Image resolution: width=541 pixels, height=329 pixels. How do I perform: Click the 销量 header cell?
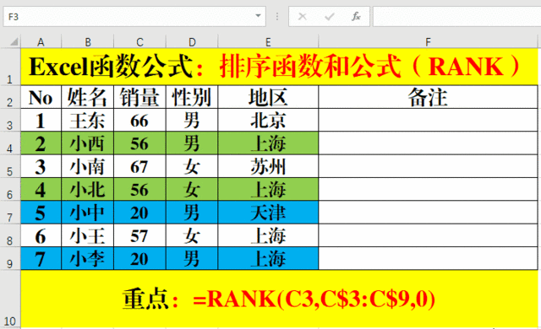[x=139, y=97]
